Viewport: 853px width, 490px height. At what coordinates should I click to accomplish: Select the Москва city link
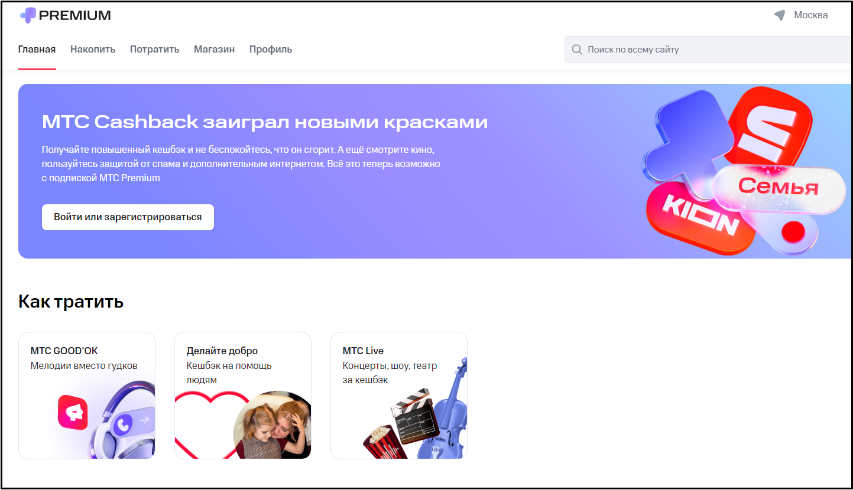[x=810, y=15]
